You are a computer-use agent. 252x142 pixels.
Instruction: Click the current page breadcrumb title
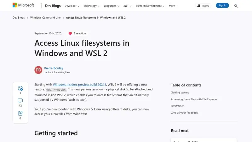pyautogui.click(x=96, y=18)
